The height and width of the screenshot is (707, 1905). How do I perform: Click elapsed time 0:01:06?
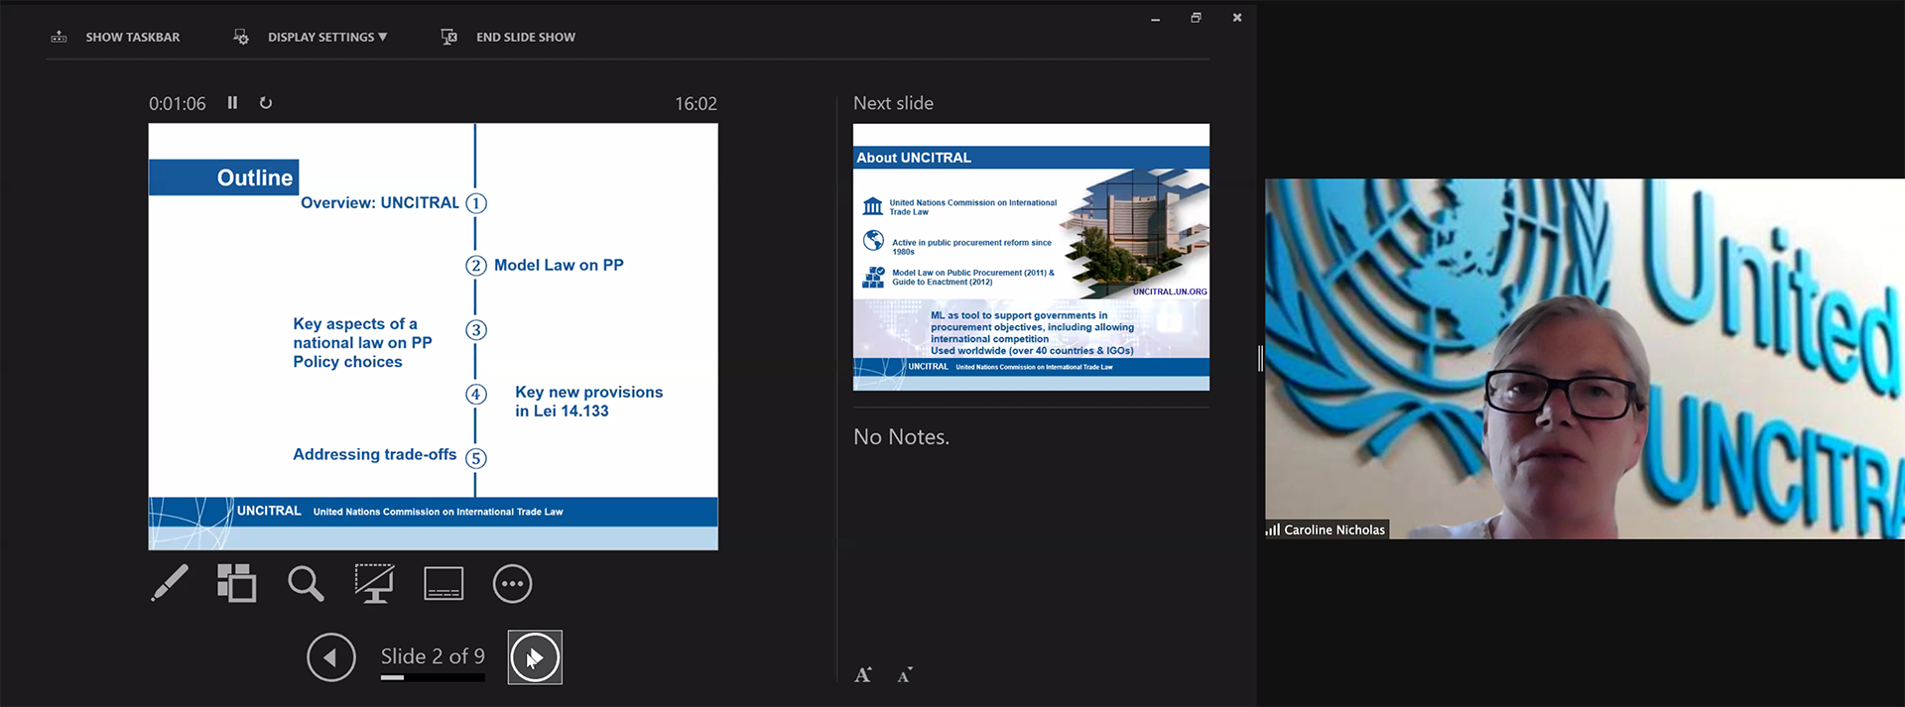[x=178, y=104]
